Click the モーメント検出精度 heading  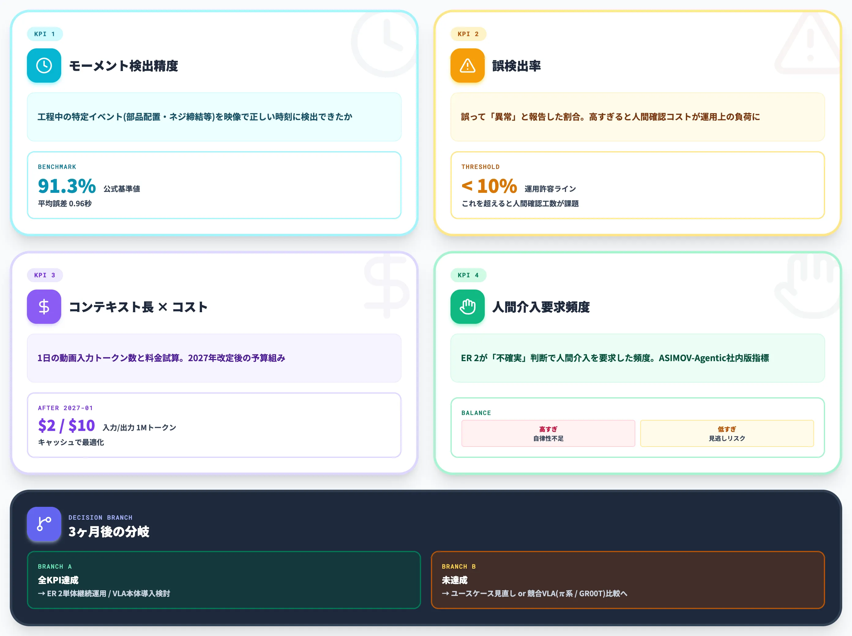click(124, 66)
